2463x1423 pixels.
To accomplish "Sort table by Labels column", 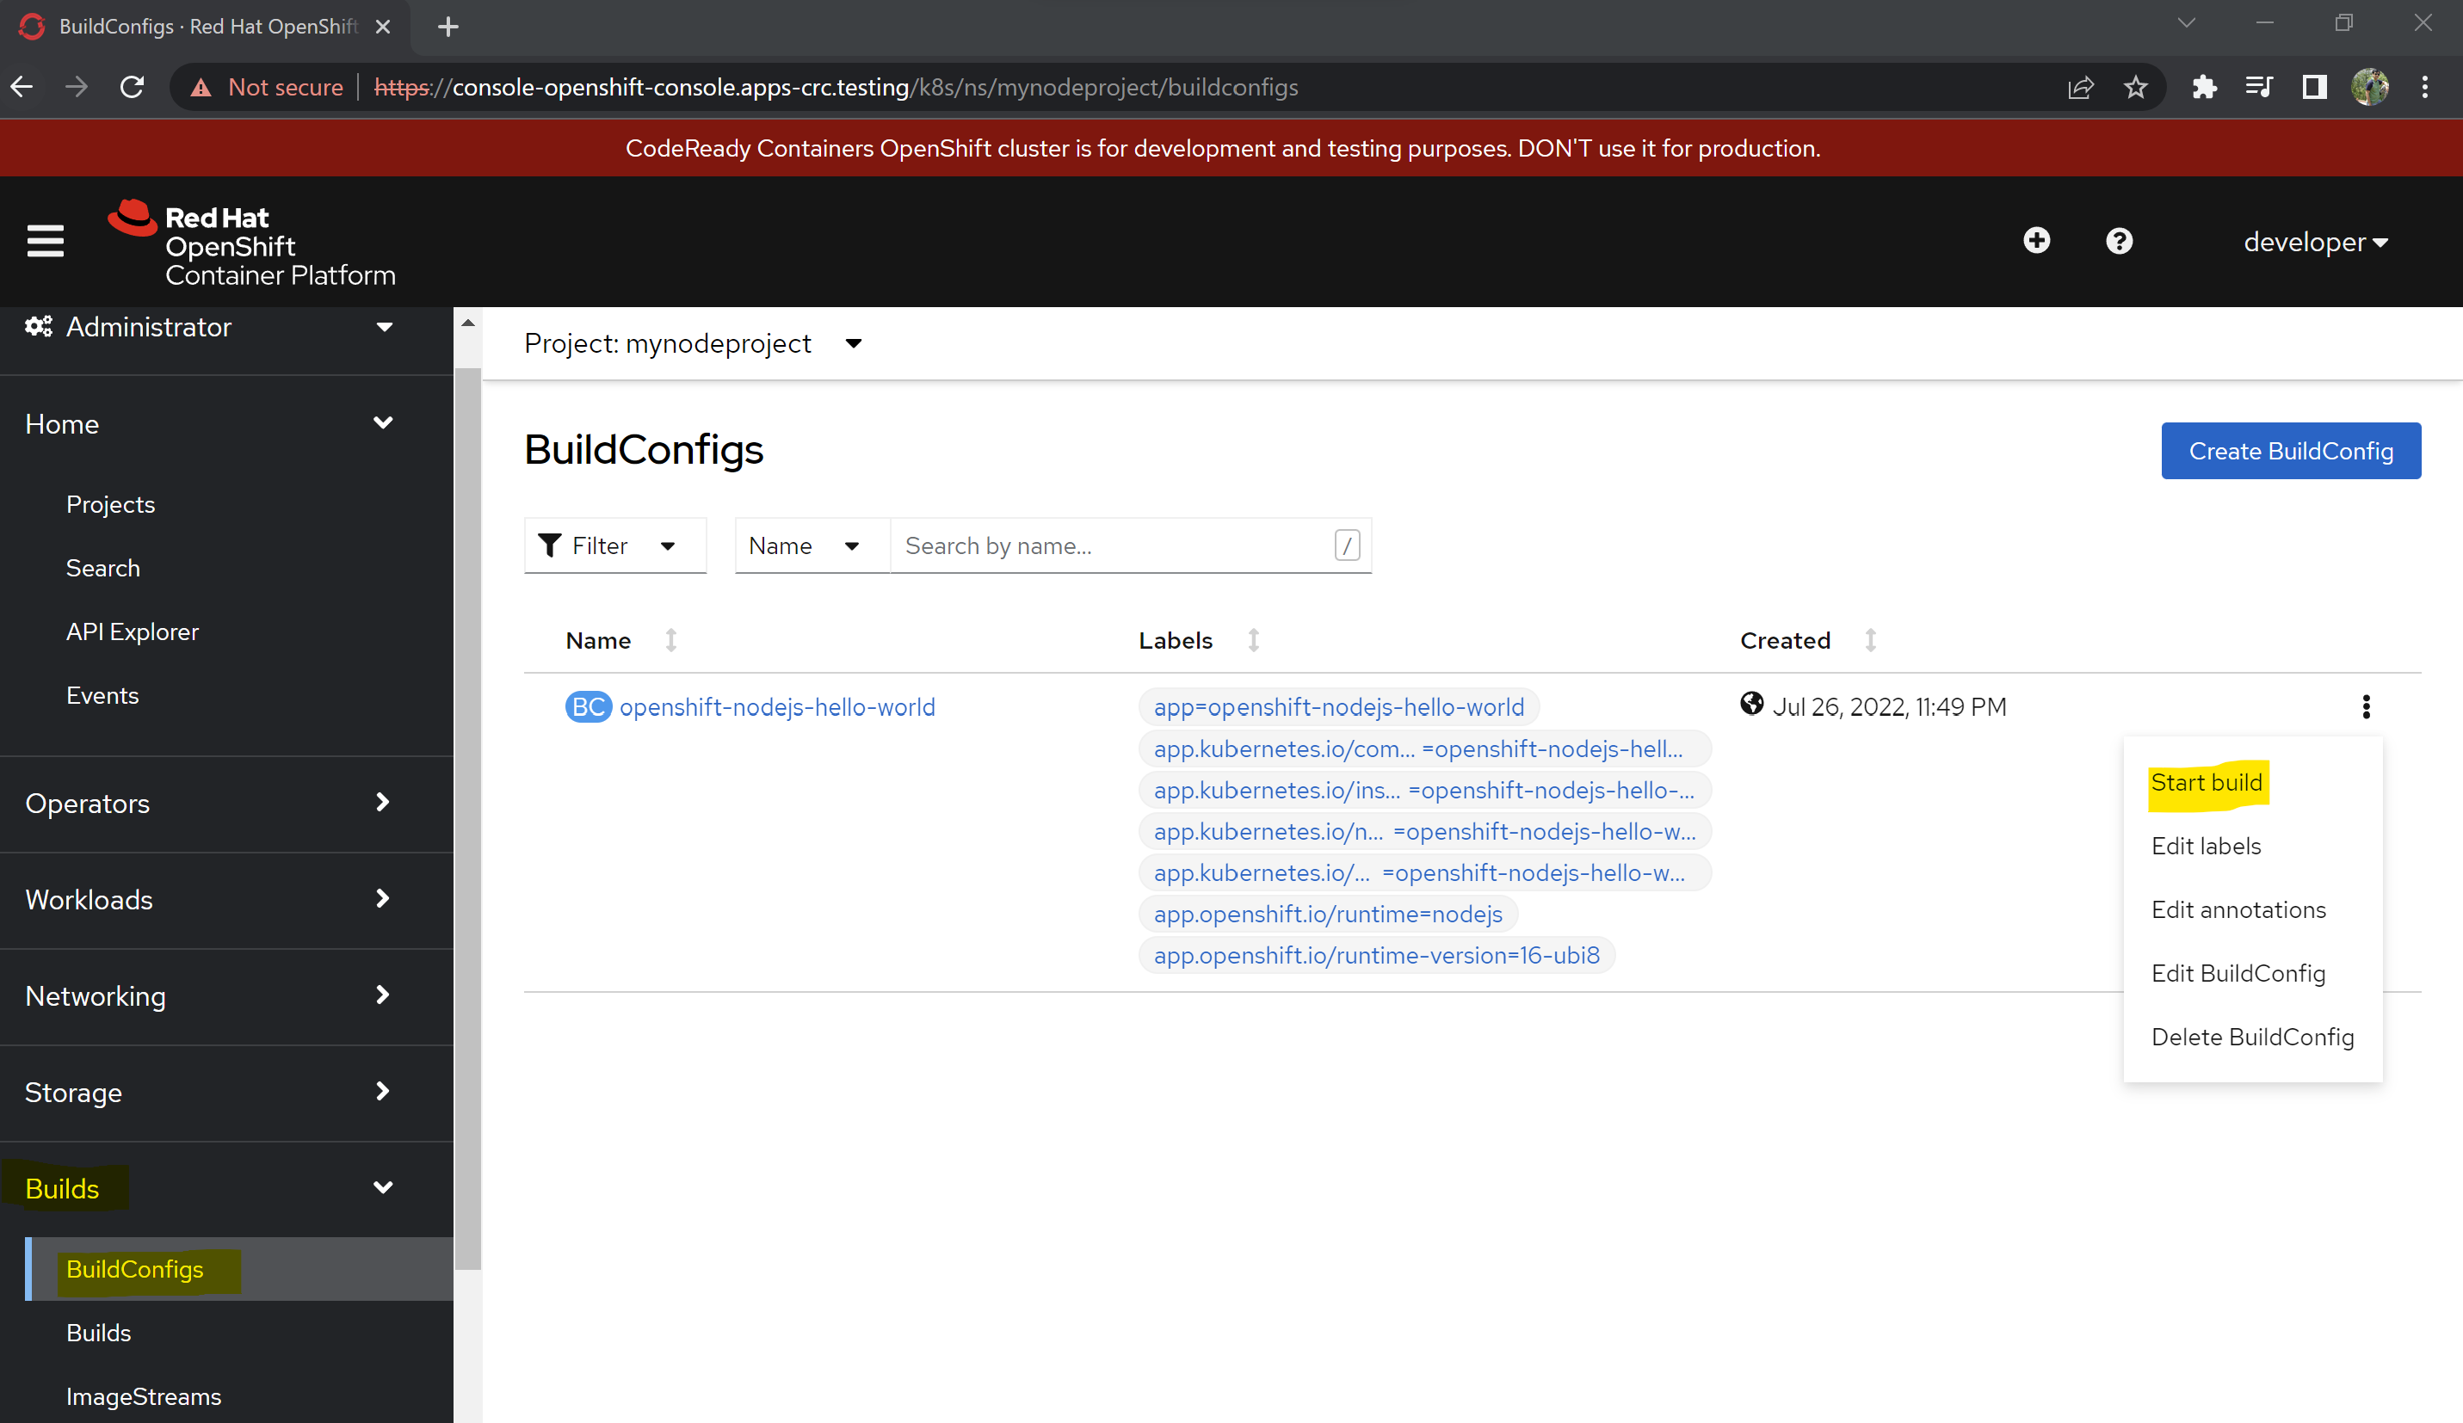I will point(1175,640).
